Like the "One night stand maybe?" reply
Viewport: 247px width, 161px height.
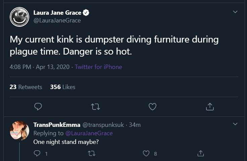click(146, 154)
